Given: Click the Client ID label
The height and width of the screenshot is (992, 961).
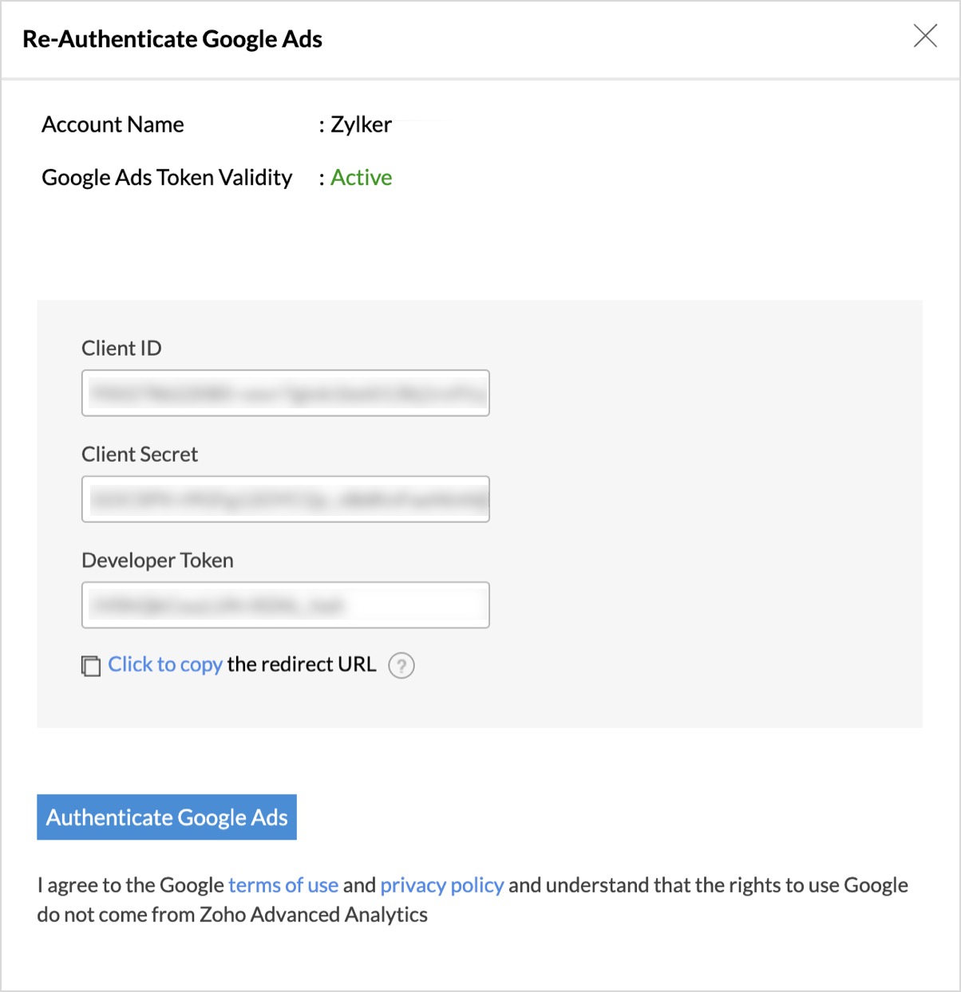Looking at the screenshot, I should 121,348.
